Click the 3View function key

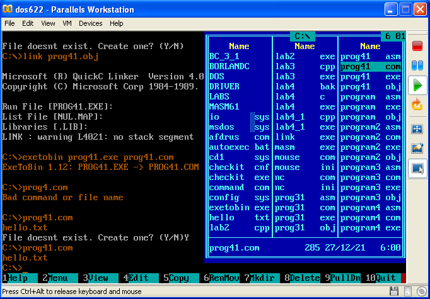[x=101, y=278]
